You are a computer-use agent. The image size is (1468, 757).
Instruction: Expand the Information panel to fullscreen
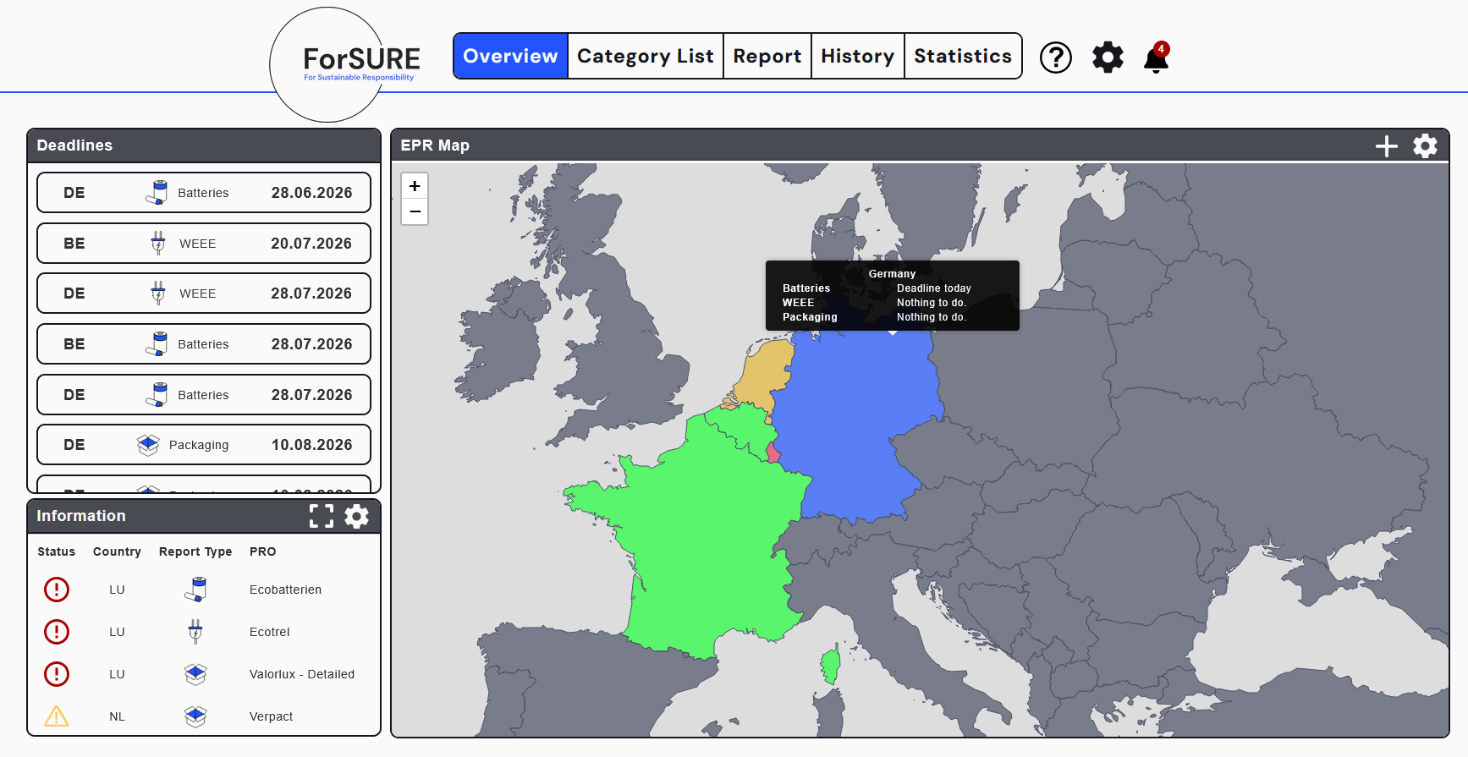coord(322,516)
